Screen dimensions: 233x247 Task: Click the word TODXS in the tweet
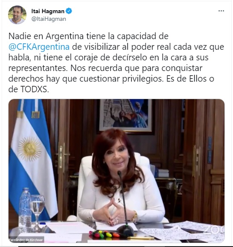(35, 90)
